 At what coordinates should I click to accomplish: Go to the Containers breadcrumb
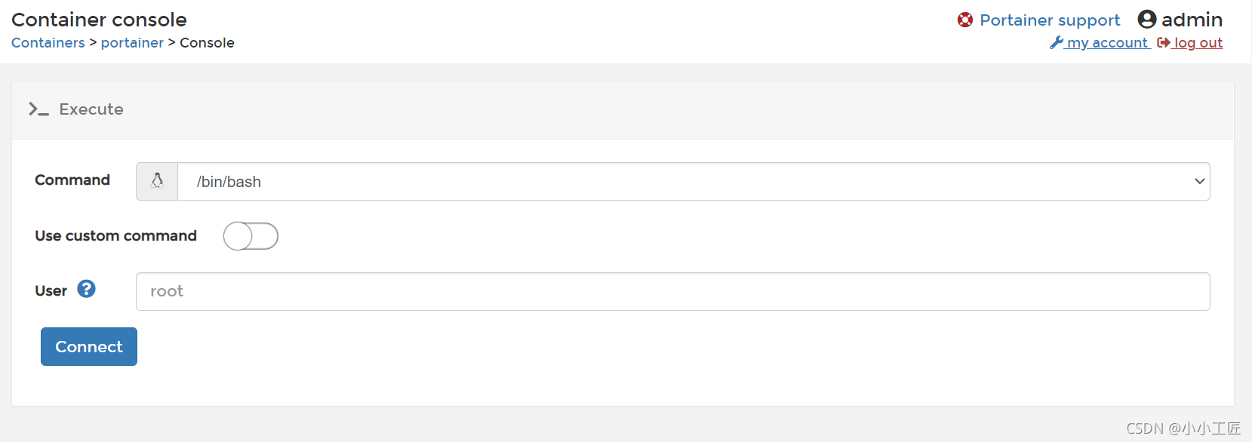(48, 43)
